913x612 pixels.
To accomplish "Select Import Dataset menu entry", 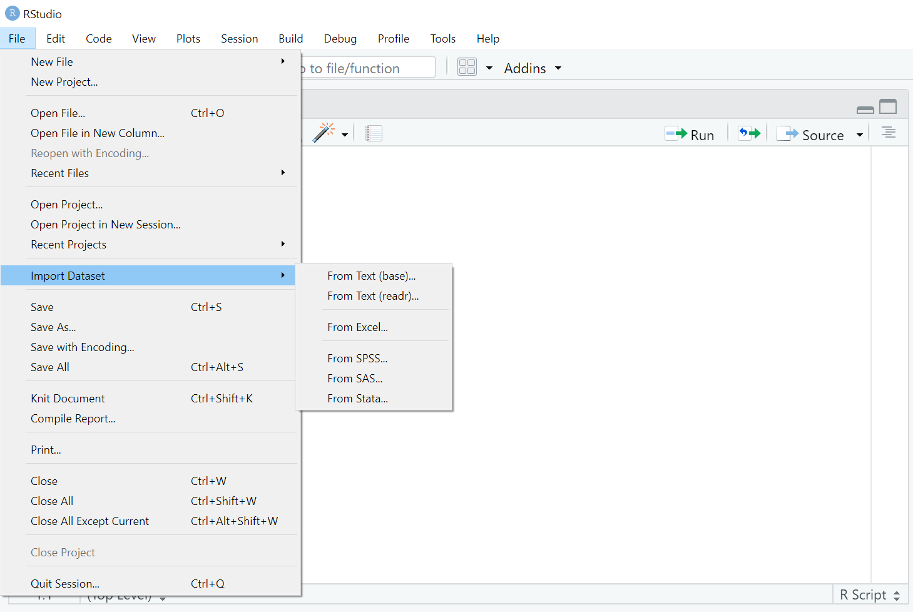I will (x=148, y=275).
